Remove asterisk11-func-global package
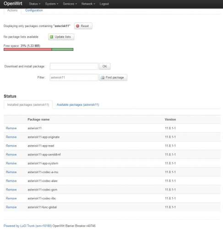This screenshot has width=223, height=229. click(11, 207)
